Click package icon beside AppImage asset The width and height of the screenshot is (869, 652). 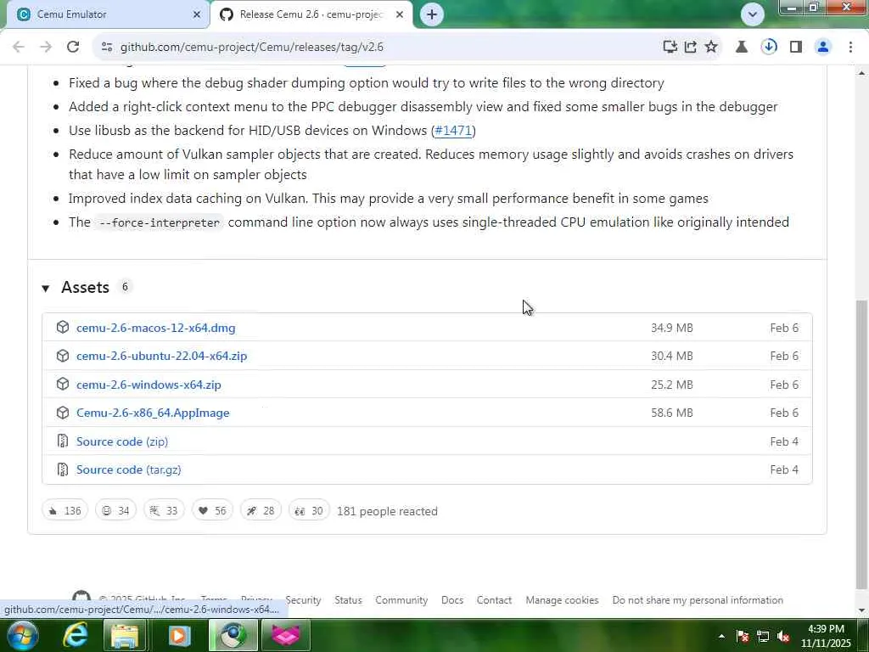[63, 413]
